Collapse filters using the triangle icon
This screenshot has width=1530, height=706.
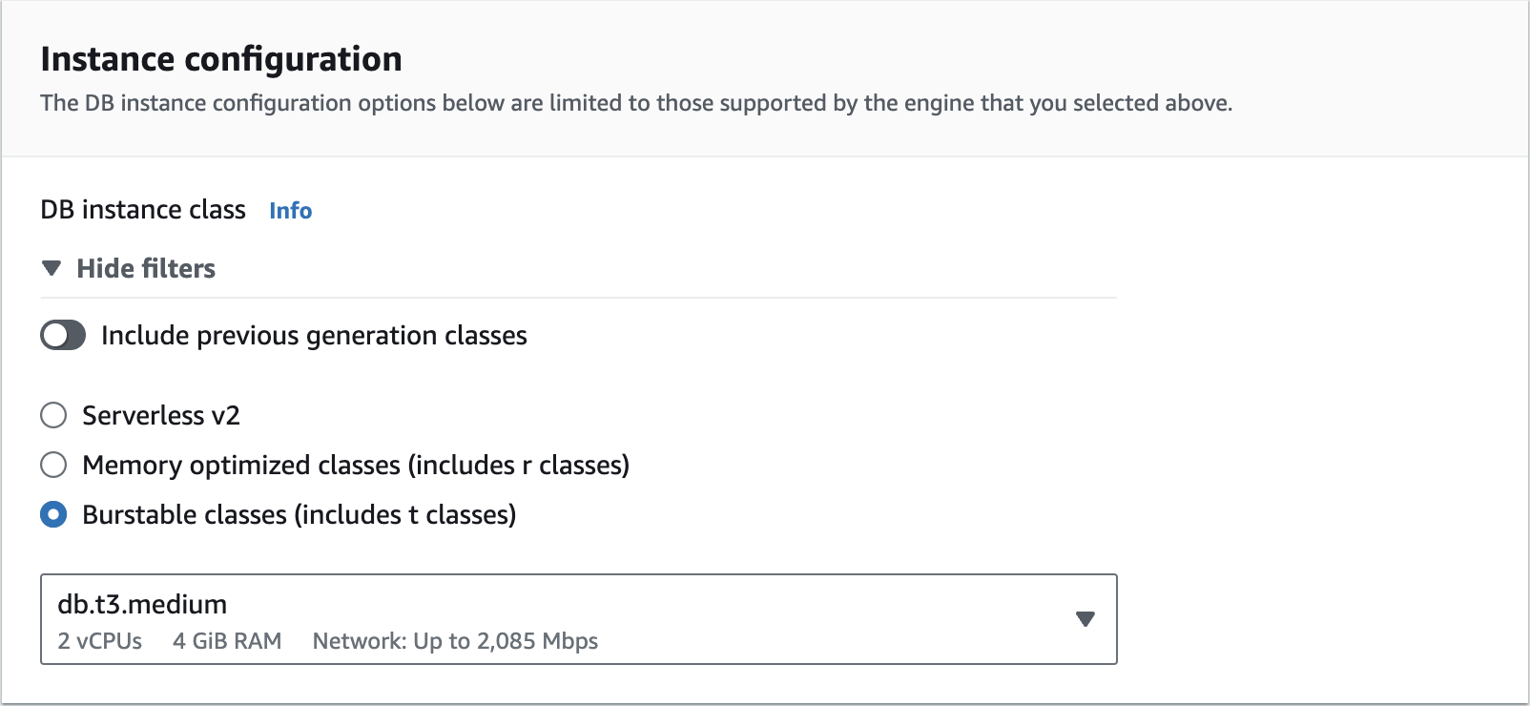[x=52, y=269]
